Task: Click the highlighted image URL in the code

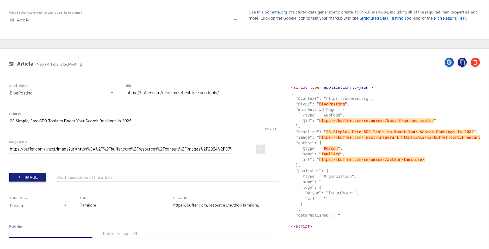Action: tap(399, 137)
